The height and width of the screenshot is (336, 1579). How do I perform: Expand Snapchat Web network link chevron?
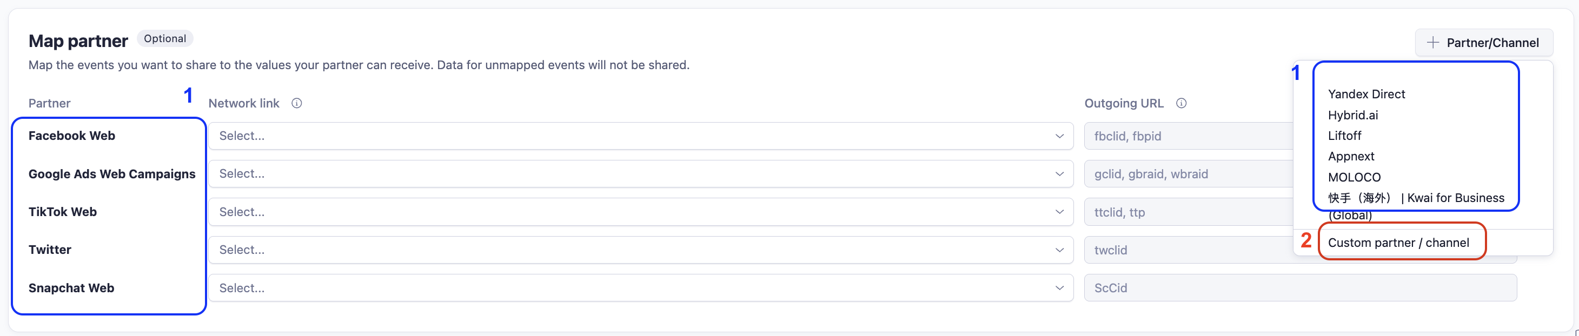pos(1059,287)
